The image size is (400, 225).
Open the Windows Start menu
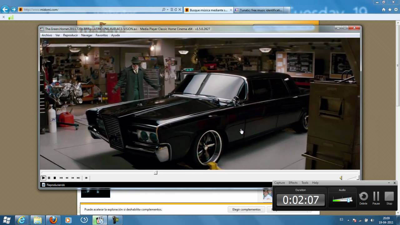click(7, 220)
